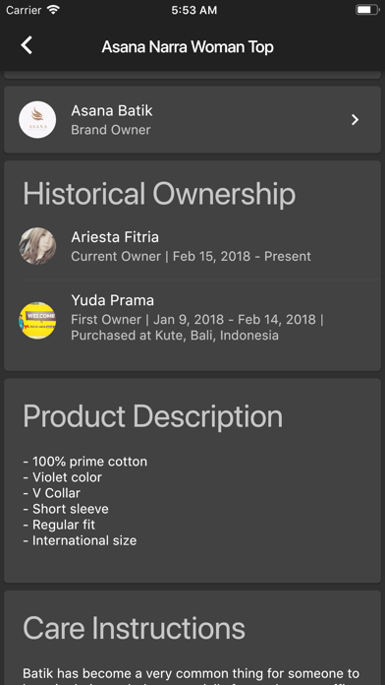Open Asana Batik brand owner row
385x685 pixels.
click(x=192, y=120)
